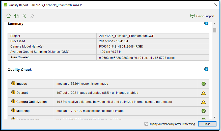Image resolution: width=221 pixels, height=131 pixels.
Task: Click the Camera Model Name(s) label
Action: coord(27,47)
